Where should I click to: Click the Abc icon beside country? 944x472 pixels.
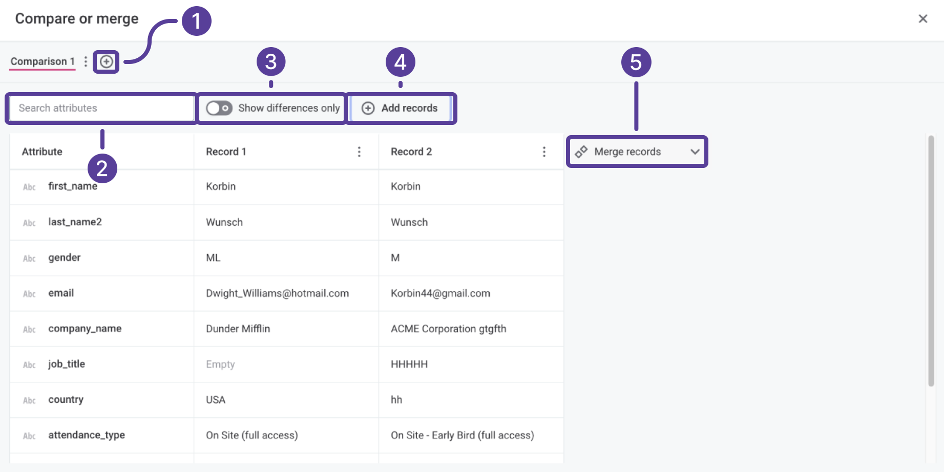[29, 400]
